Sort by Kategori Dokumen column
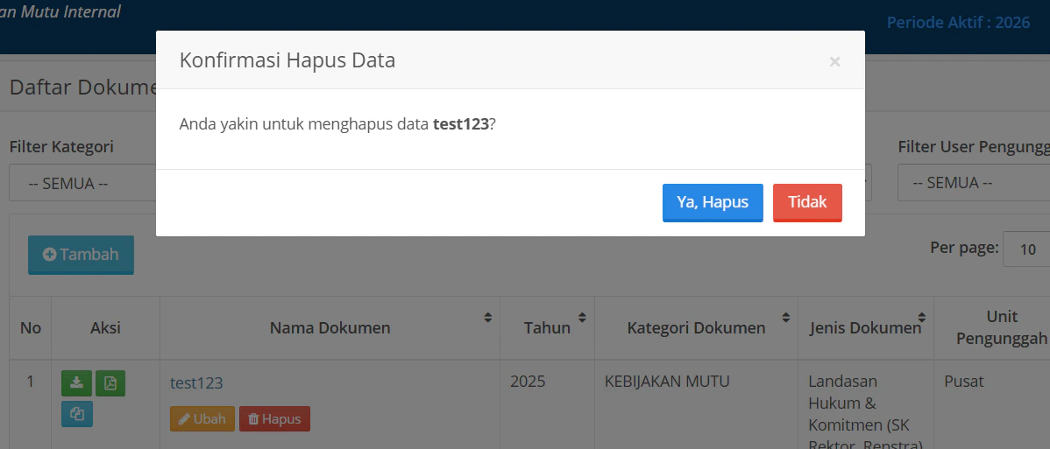Image resolution: width=1050 pixels, height=449 pixels. [696, 328]
